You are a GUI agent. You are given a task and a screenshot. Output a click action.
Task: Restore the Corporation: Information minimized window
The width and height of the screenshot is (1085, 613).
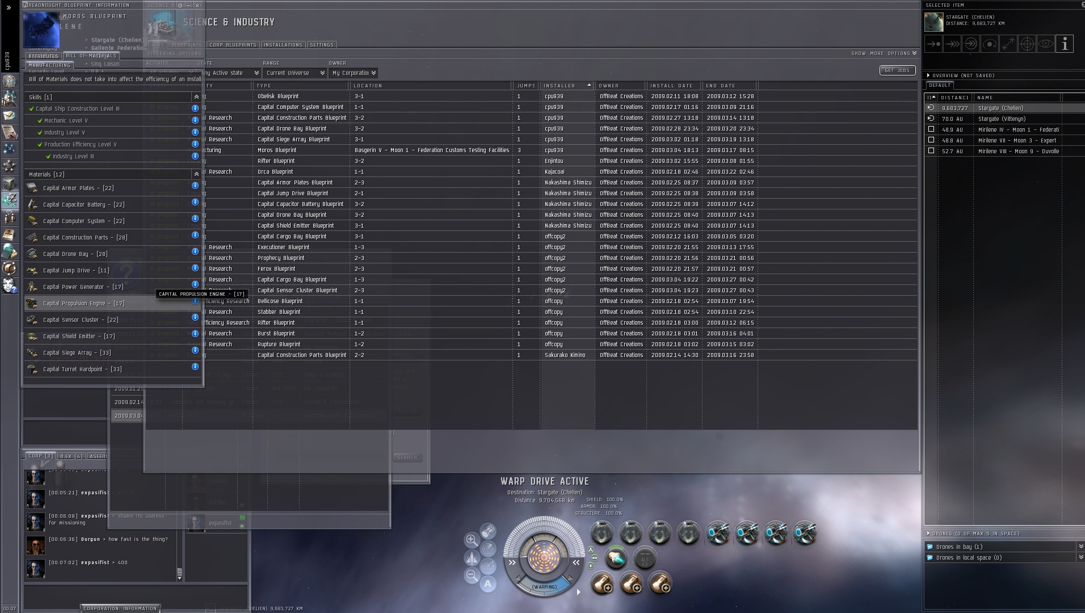(120, 608)
